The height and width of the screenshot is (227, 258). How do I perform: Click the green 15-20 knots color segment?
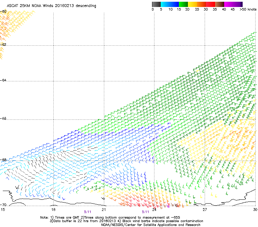(183, 4)
